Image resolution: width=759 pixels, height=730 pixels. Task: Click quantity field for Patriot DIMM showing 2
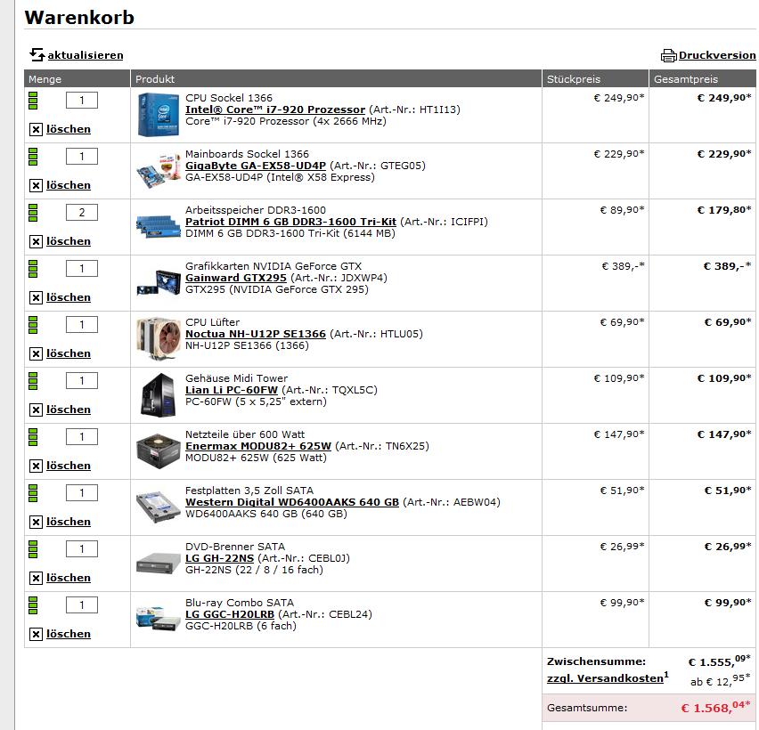click(x=82, y=213)
